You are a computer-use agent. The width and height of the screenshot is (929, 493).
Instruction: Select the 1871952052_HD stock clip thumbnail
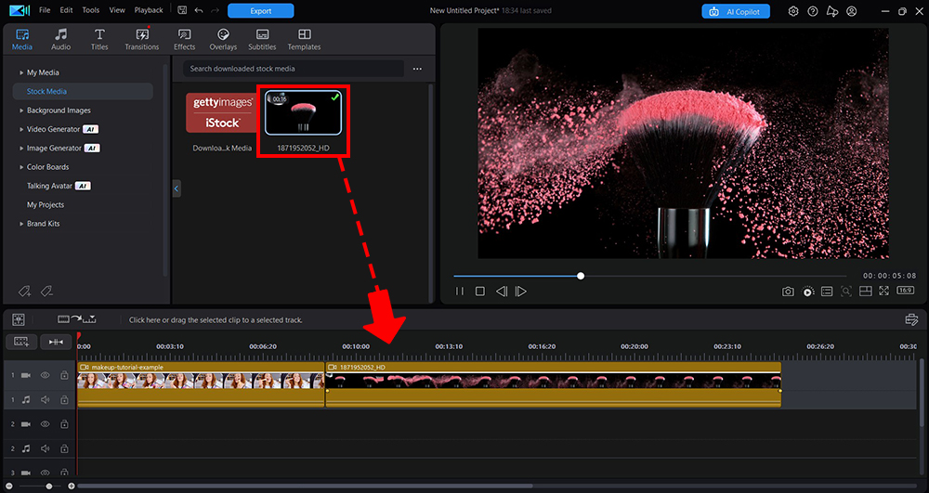pyautogui.click(x=303, y=113)
